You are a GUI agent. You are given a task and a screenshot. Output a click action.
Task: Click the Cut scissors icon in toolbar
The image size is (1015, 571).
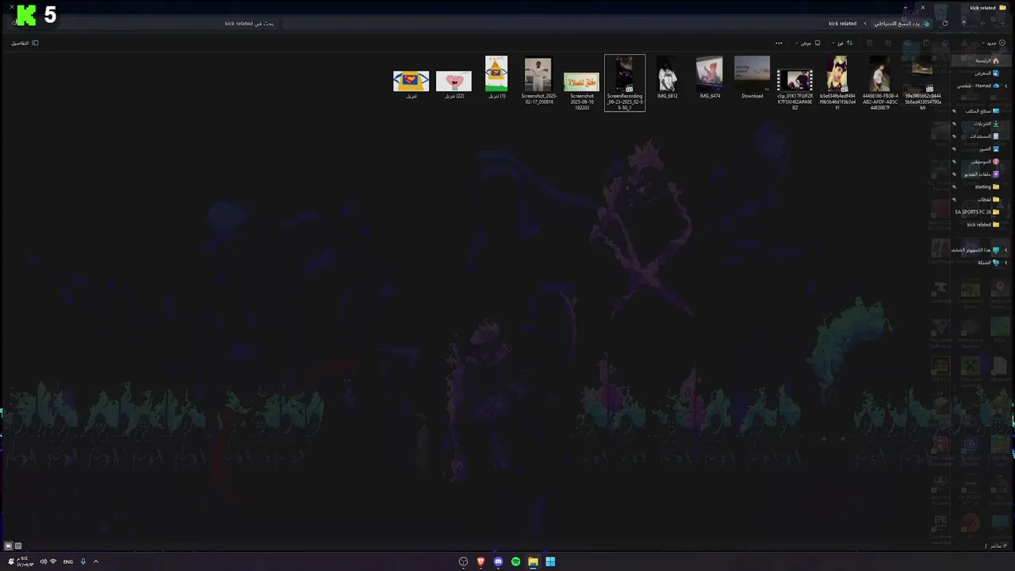(x=964, y=43)
